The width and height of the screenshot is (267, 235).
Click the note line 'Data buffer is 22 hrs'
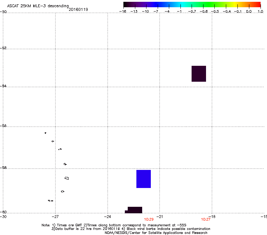[x=71, y=229]
